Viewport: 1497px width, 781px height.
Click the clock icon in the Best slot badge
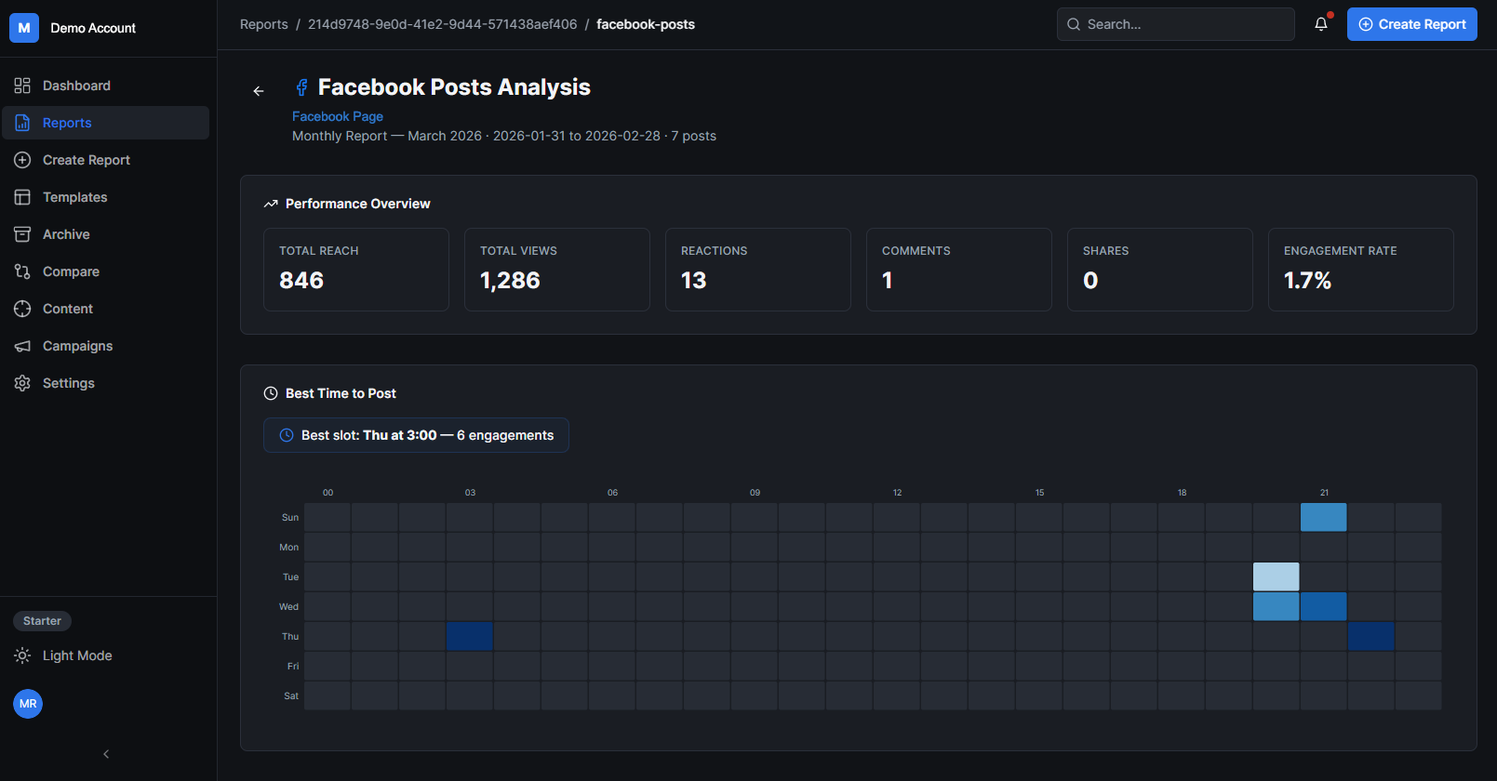(x=287, y=435)
